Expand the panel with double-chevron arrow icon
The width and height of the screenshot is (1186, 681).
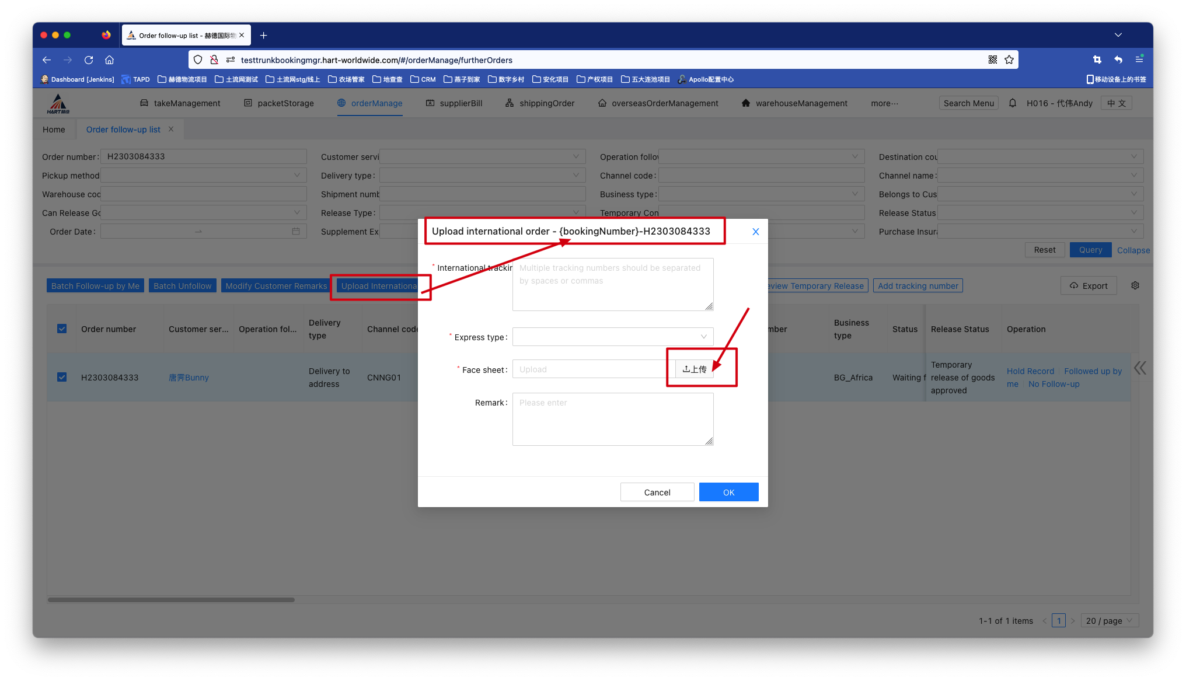1140,368
